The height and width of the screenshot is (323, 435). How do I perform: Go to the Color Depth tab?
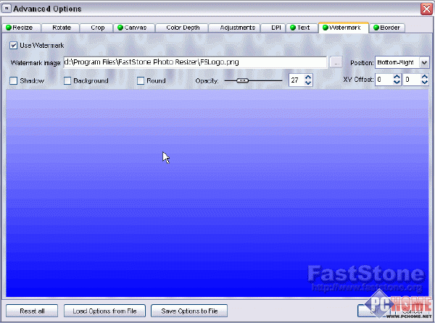coord(183,28)
